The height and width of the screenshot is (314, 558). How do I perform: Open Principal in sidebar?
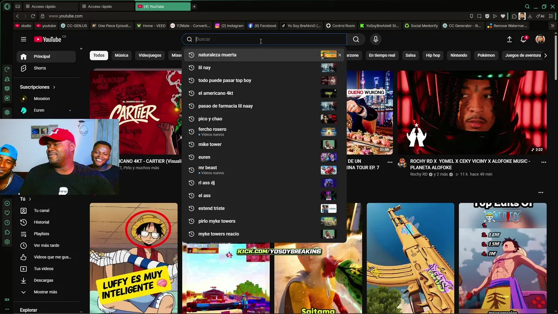pyautogui.click(x=47, y=57)
